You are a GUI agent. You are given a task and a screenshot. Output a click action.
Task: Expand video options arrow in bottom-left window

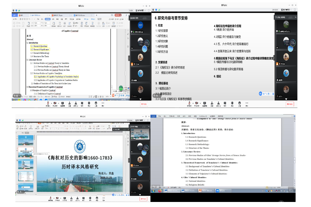click(61, 198)
